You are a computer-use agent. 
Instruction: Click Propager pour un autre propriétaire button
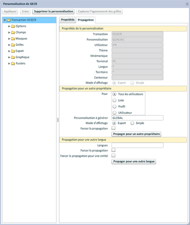[136, 134]
